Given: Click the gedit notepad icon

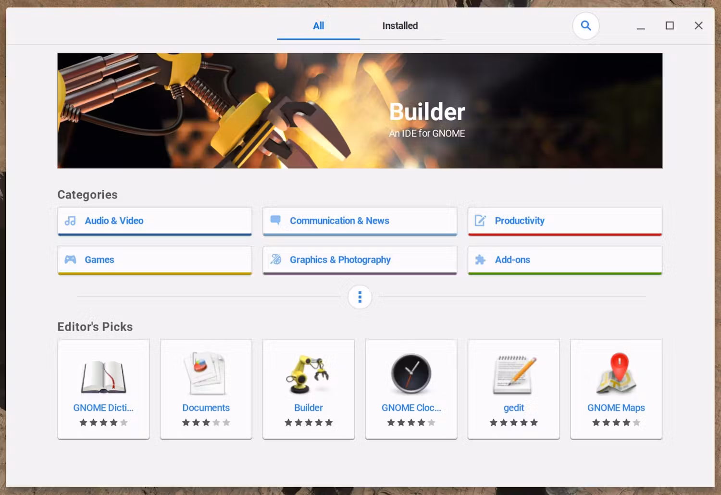Looking at the screenshot, I should tap(513, 375).
